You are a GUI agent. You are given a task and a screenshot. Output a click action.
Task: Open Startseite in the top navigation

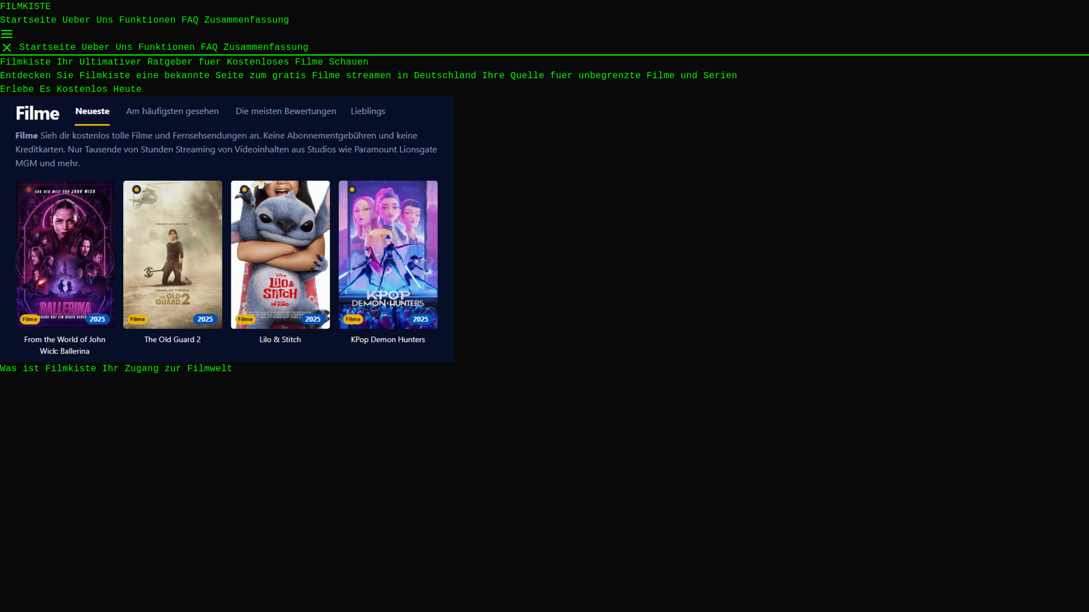[28, 20]
